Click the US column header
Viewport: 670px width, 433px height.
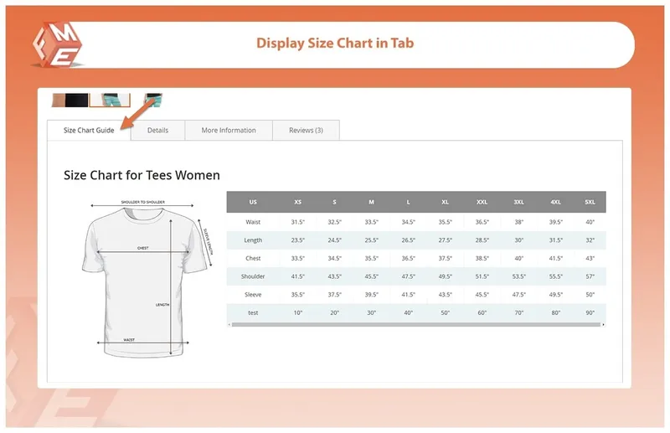[x=253, y=202]
